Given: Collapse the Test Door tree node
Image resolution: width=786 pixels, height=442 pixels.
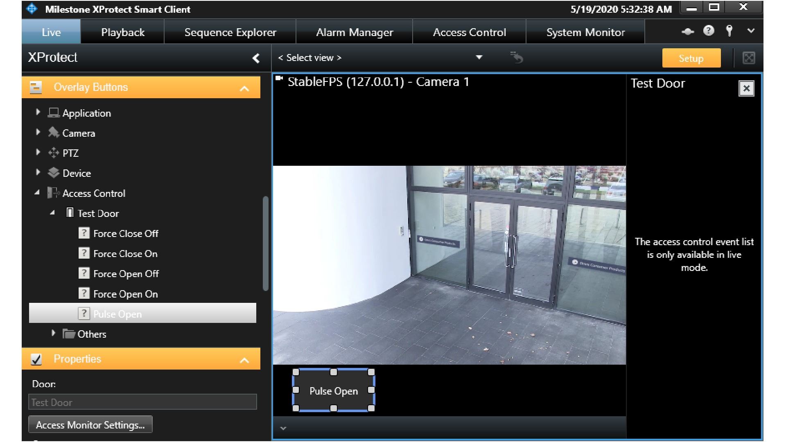Looking at the screenshot, I should coord(52,213).
